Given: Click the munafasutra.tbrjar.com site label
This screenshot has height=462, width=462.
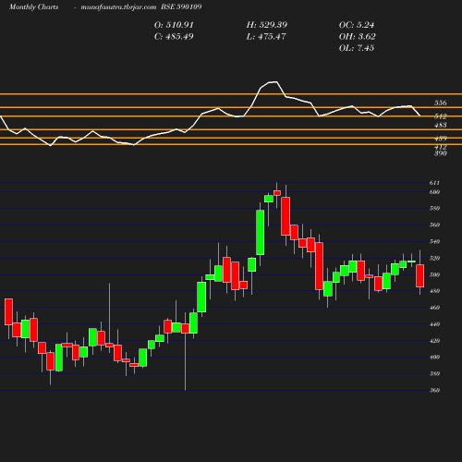Looking at the screenshot, I should click(x=118, y=6).
